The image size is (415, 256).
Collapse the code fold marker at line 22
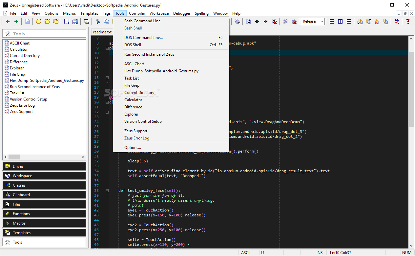tap(107, 112)
